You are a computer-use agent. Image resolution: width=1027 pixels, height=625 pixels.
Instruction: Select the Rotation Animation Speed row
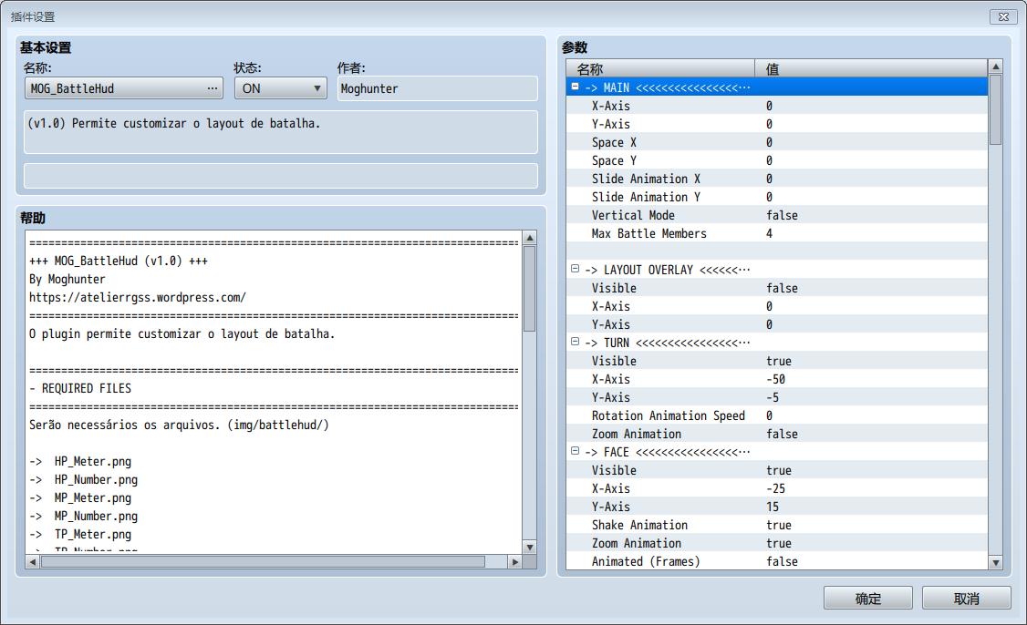click(777, 415)
